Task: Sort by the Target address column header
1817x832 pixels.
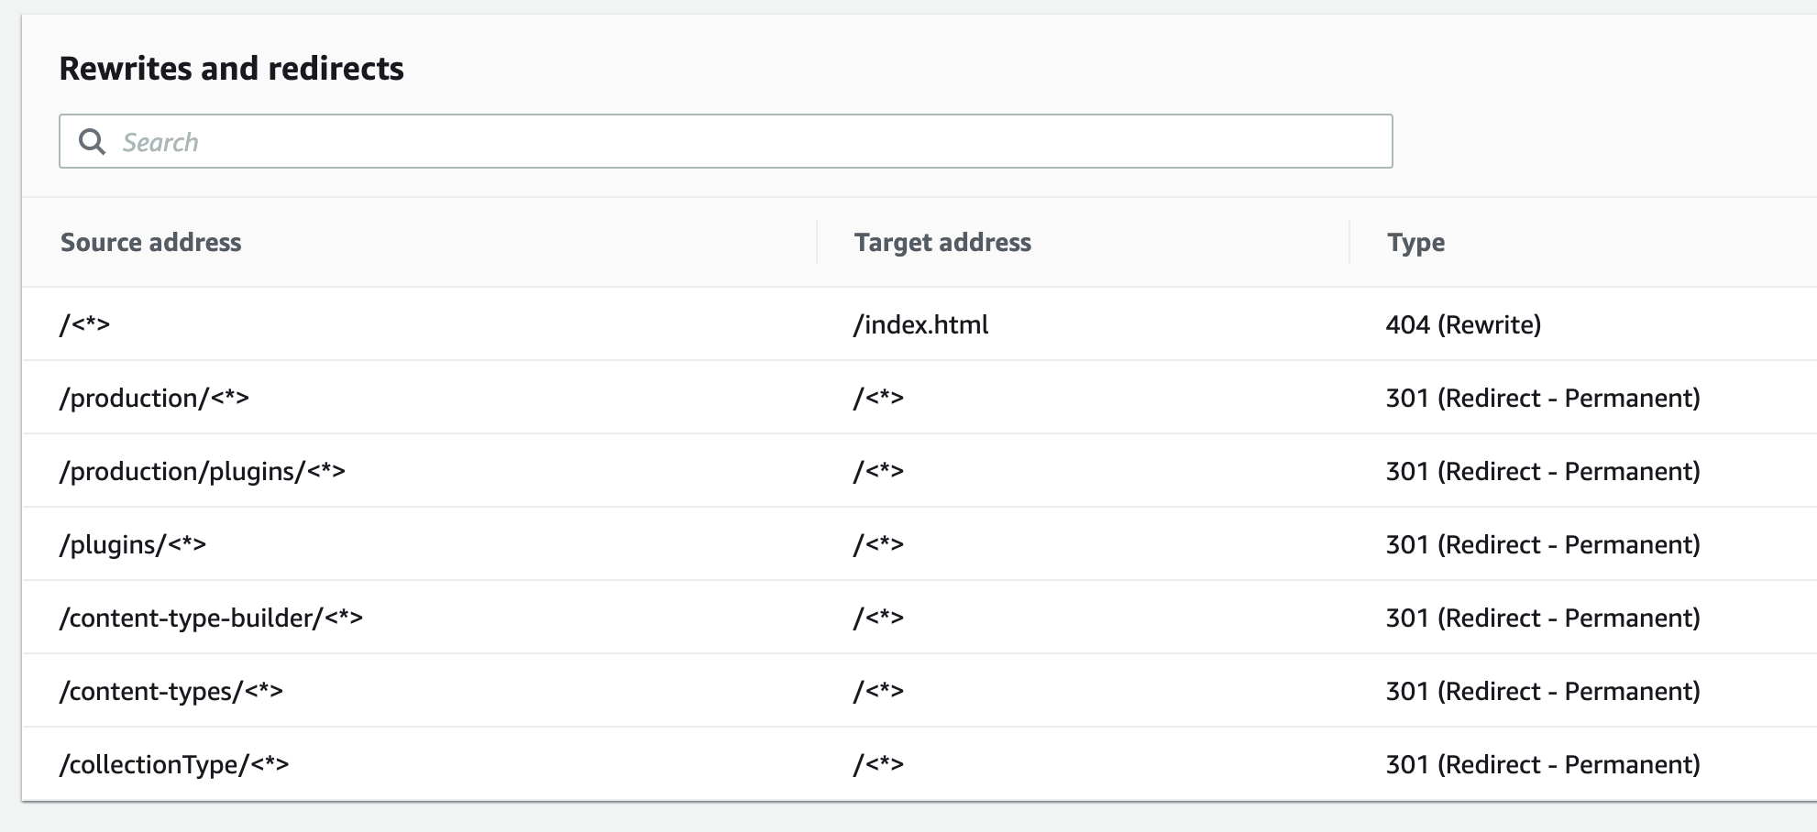Action: 942,242
